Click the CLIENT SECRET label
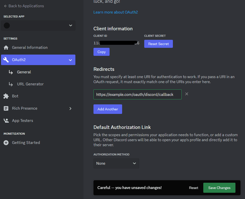 point(155,36)
